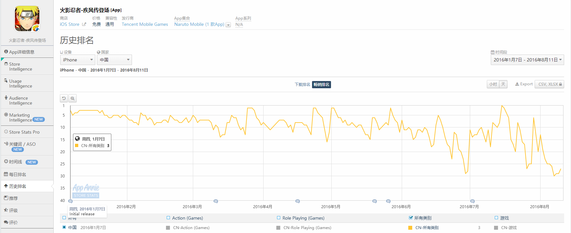This screenshot has width=571, height=233.
Task: Click the event marker near 2016年7月
Action: pyautogui.click(x=472, y=201)
